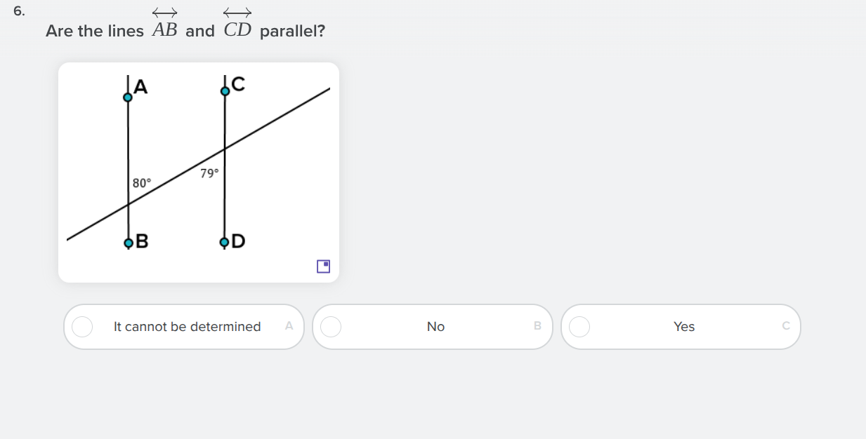Click the CD line arrow symbol in the question
The height and width of the screenshot is (439, 866).
click(x=237, y=13)
